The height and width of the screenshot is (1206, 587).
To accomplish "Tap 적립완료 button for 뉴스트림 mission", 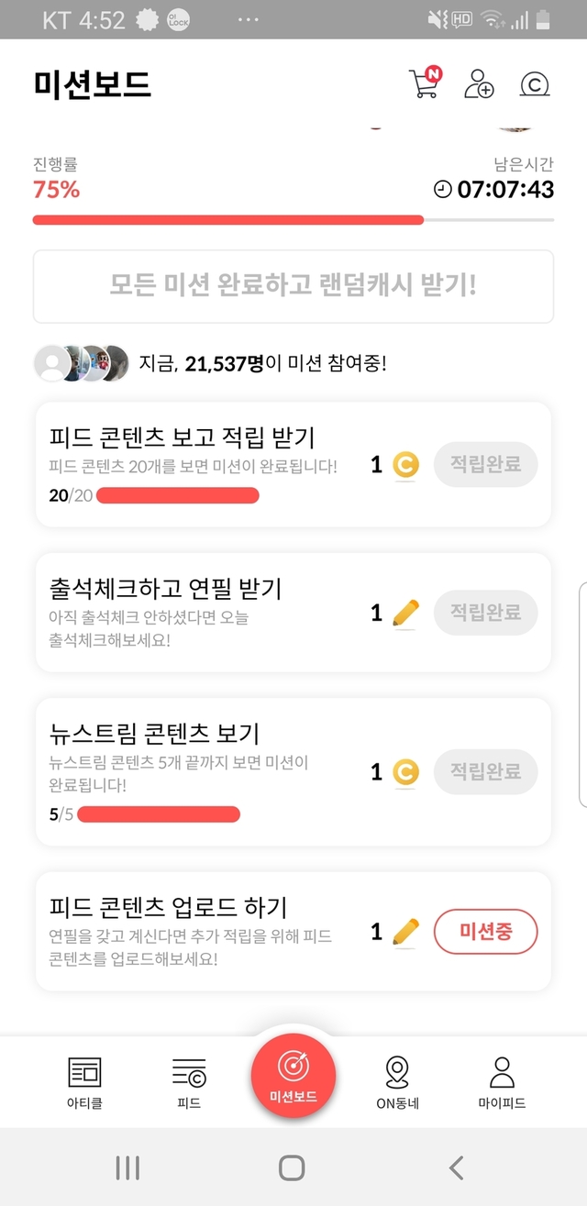I will (485, 772).
